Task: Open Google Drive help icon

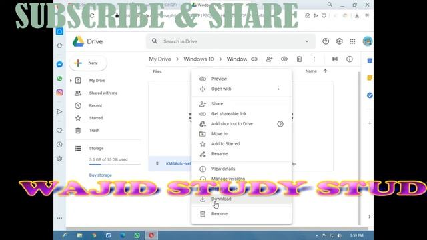Action: (326, 41)
